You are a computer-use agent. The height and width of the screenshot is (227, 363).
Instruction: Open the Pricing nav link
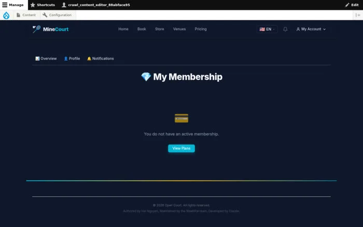(201, 29)
